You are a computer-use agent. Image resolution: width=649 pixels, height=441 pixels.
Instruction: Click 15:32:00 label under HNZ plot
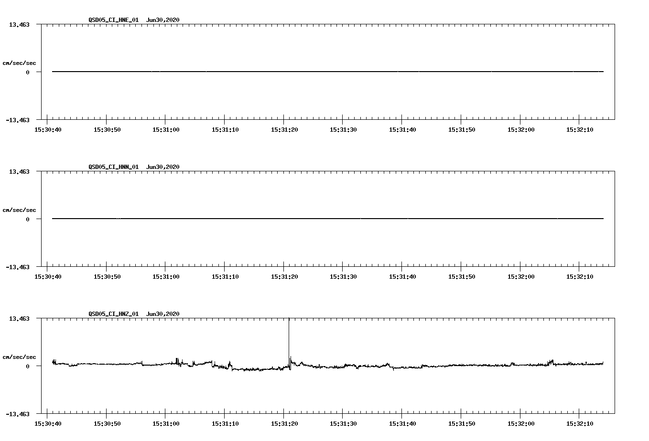520,424
